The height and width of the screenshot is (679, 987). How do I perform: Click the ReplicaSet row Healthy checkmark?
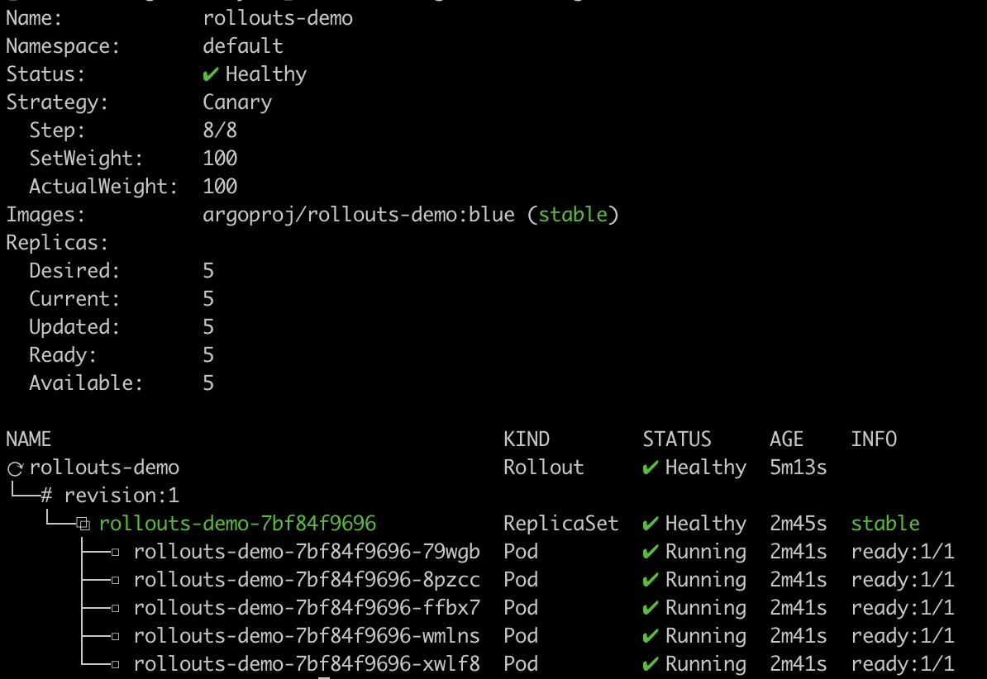pyautogui.click(x=651, y=524)
